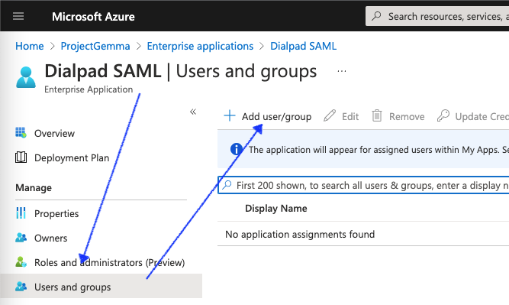Click the Microsoft Azure brand title
Image resolution: width=509 pixels, height=305 pixels.
click(93, 17)
